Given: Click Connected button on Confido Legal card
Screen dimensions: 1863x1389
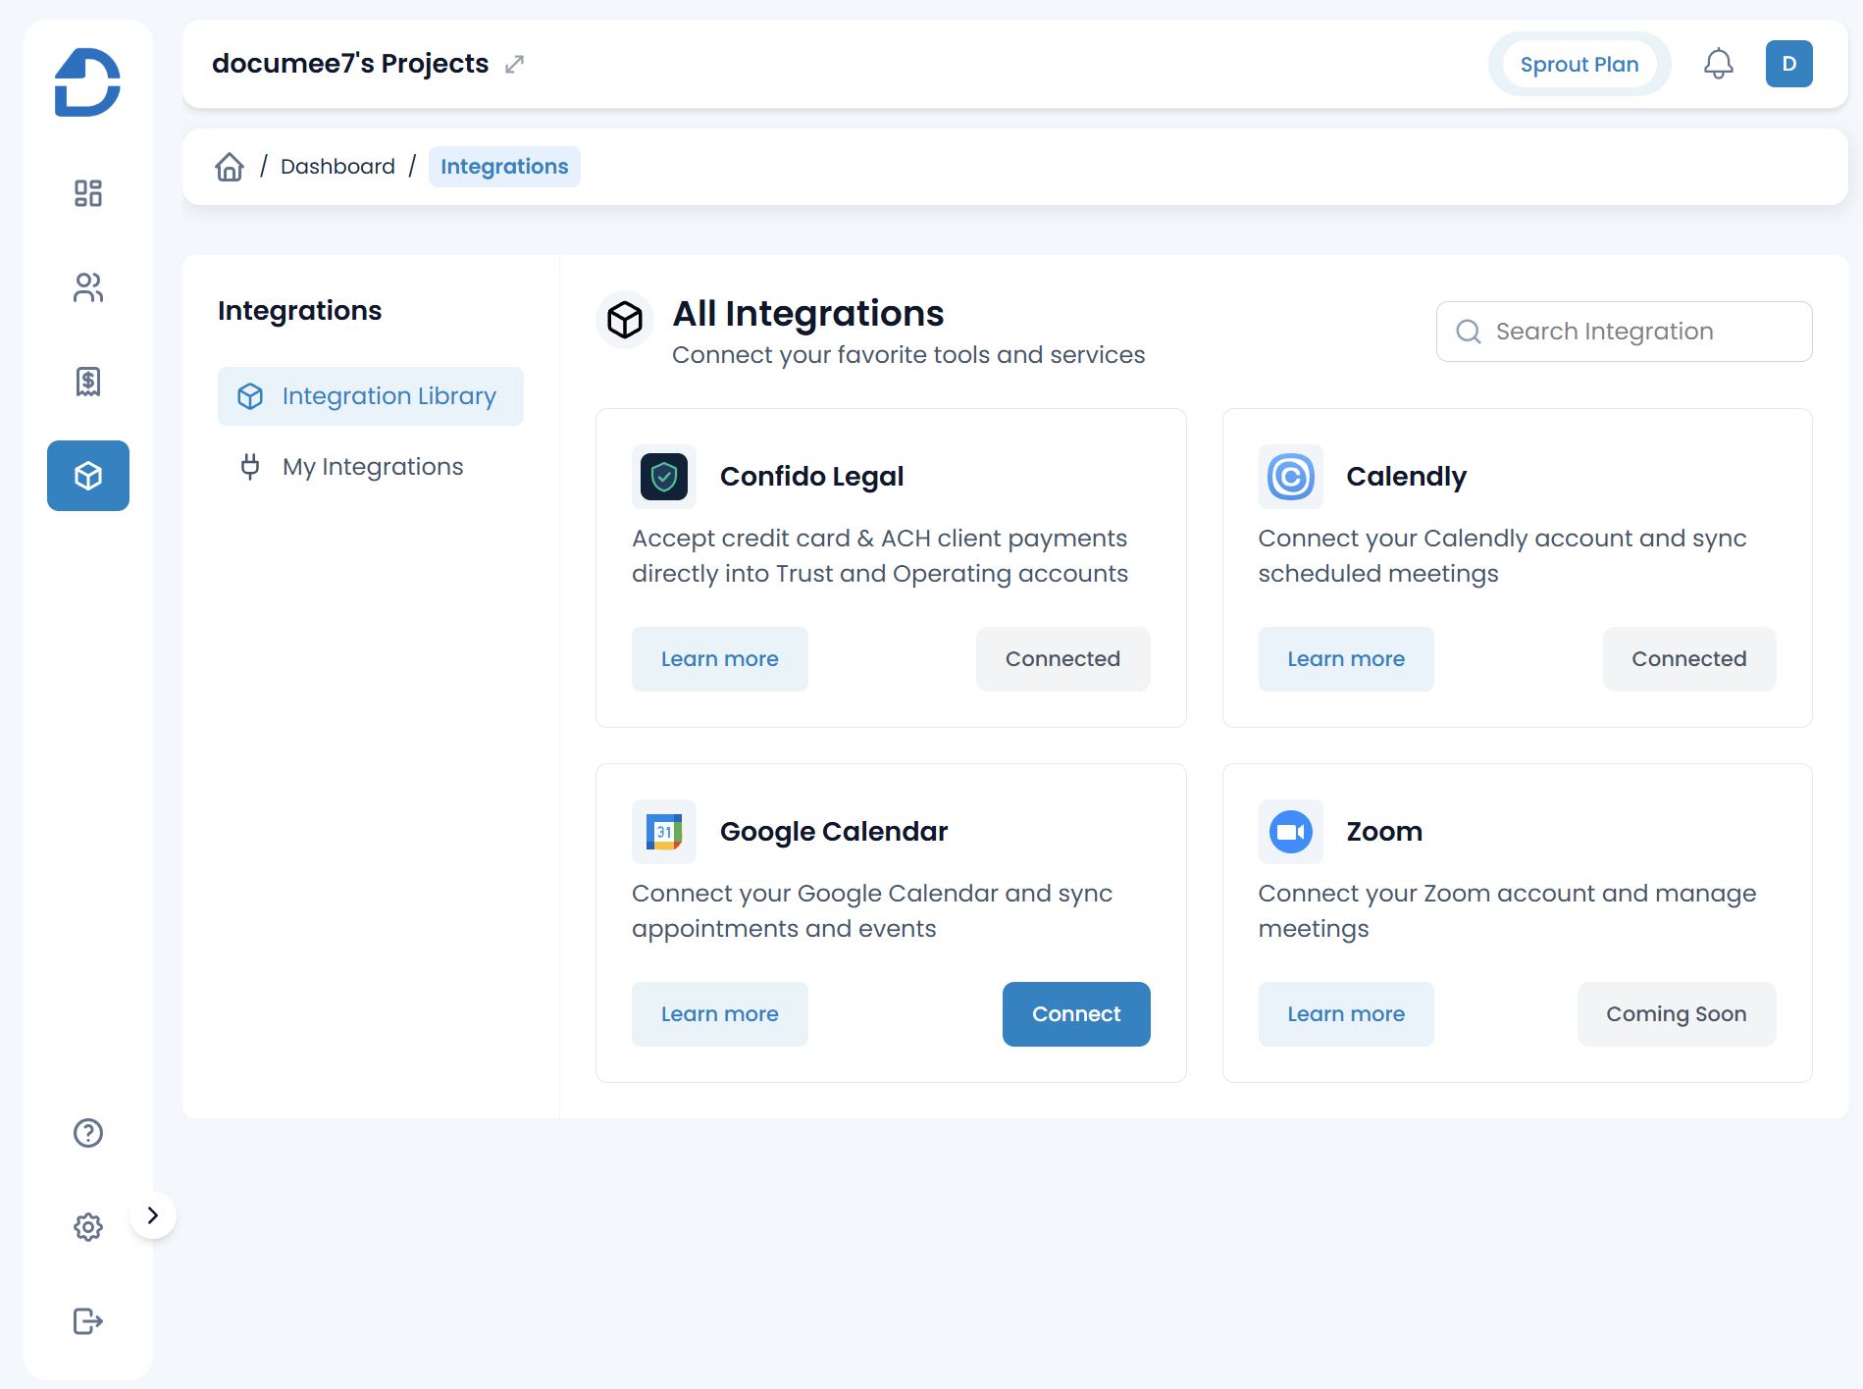Looking at the screenshot, I should point(1062,659).
